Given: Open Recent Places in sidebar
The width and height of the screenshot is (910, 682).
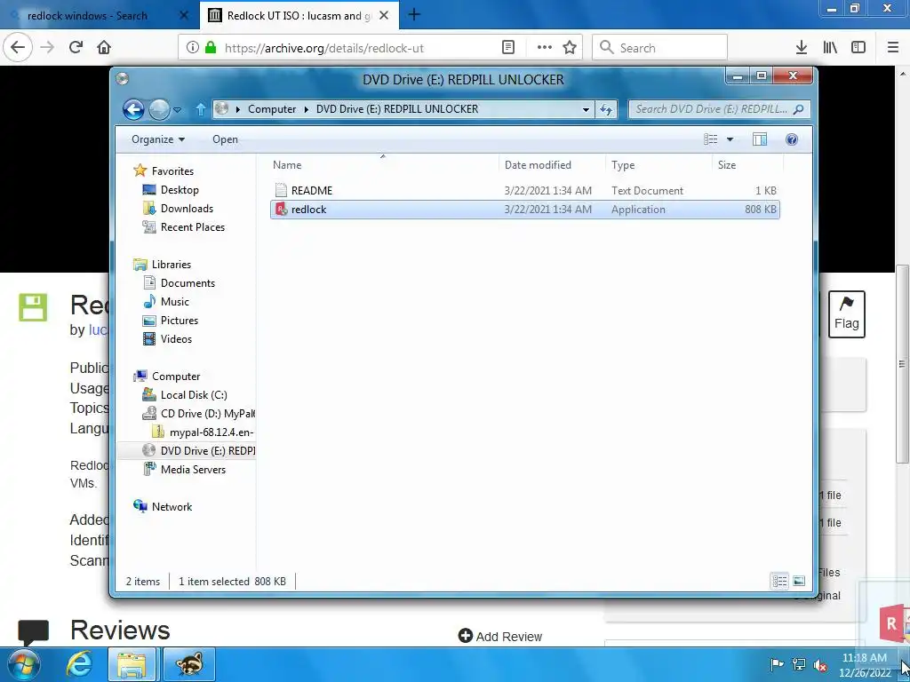Looking at the screenshot, I should [x=193, y=226].
